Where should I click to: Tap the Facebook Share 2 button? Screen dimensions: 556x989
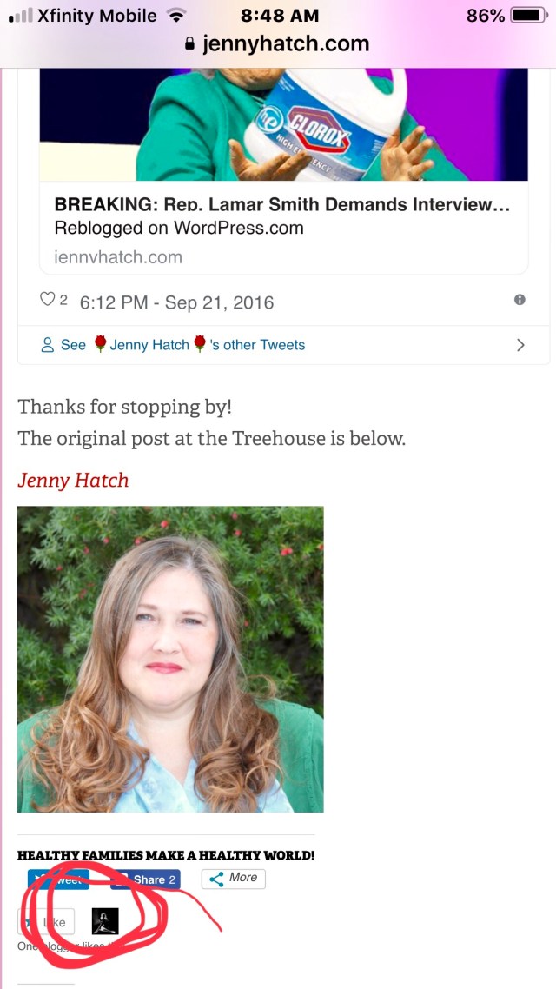click(146, 879)
